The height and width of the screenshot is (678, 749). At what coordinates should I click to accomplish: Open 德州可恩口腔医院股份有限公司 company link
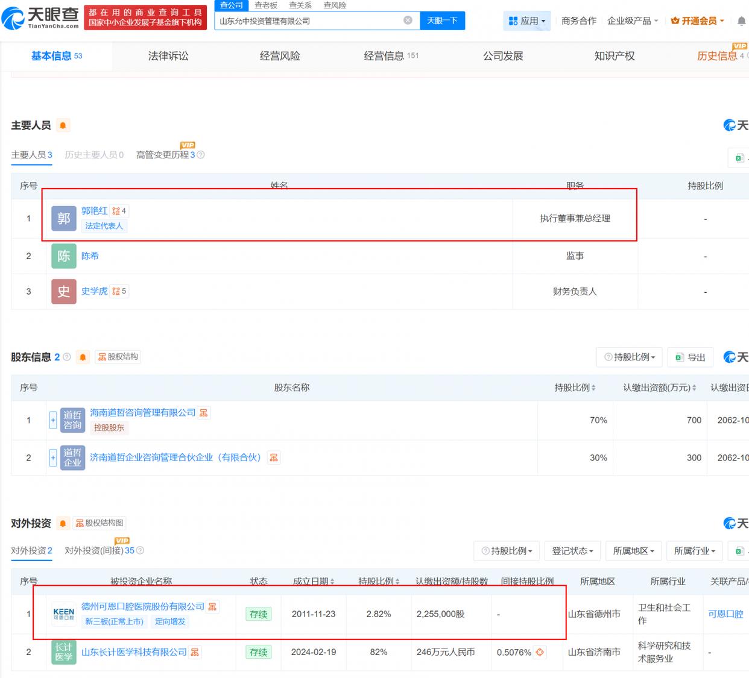(143, 606)
